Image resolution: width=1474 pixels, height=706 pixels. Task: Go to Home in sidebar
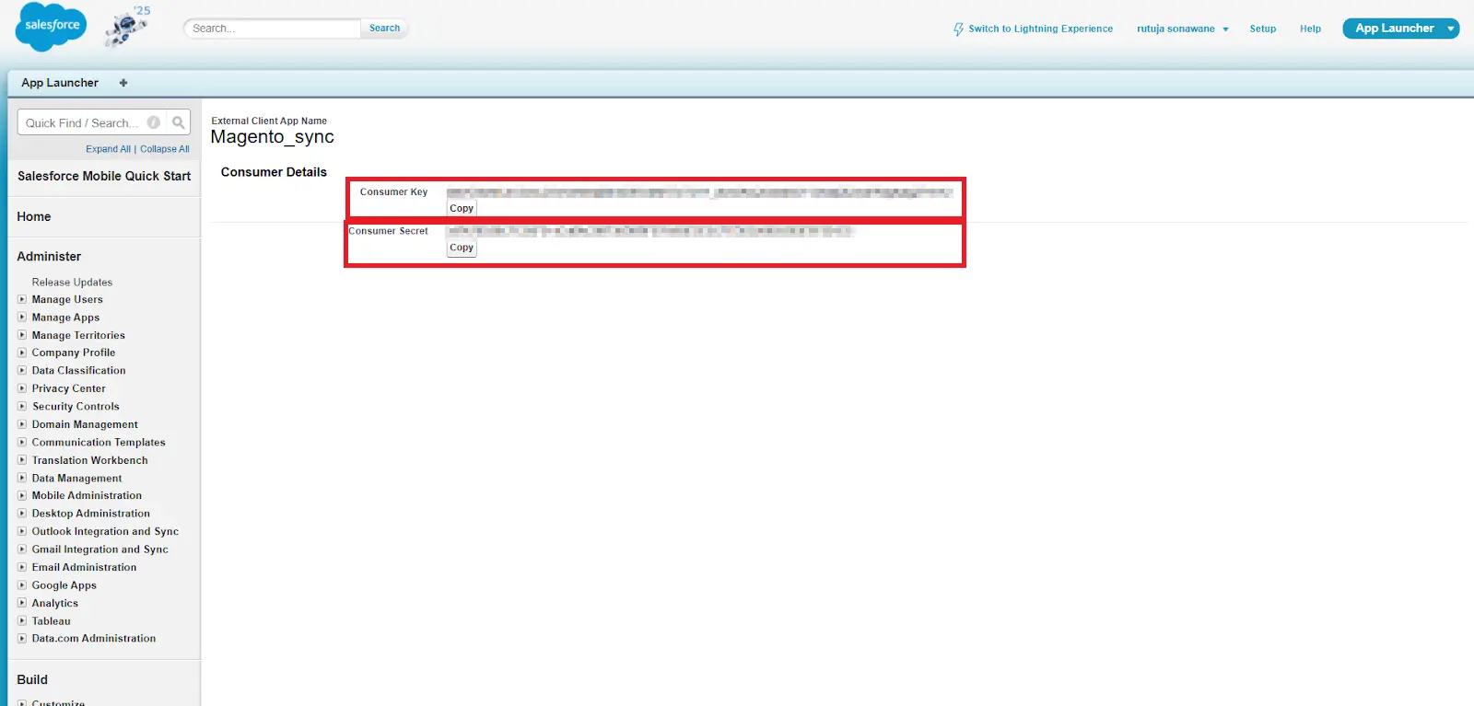pyautogui.click(x=34, y=216)
